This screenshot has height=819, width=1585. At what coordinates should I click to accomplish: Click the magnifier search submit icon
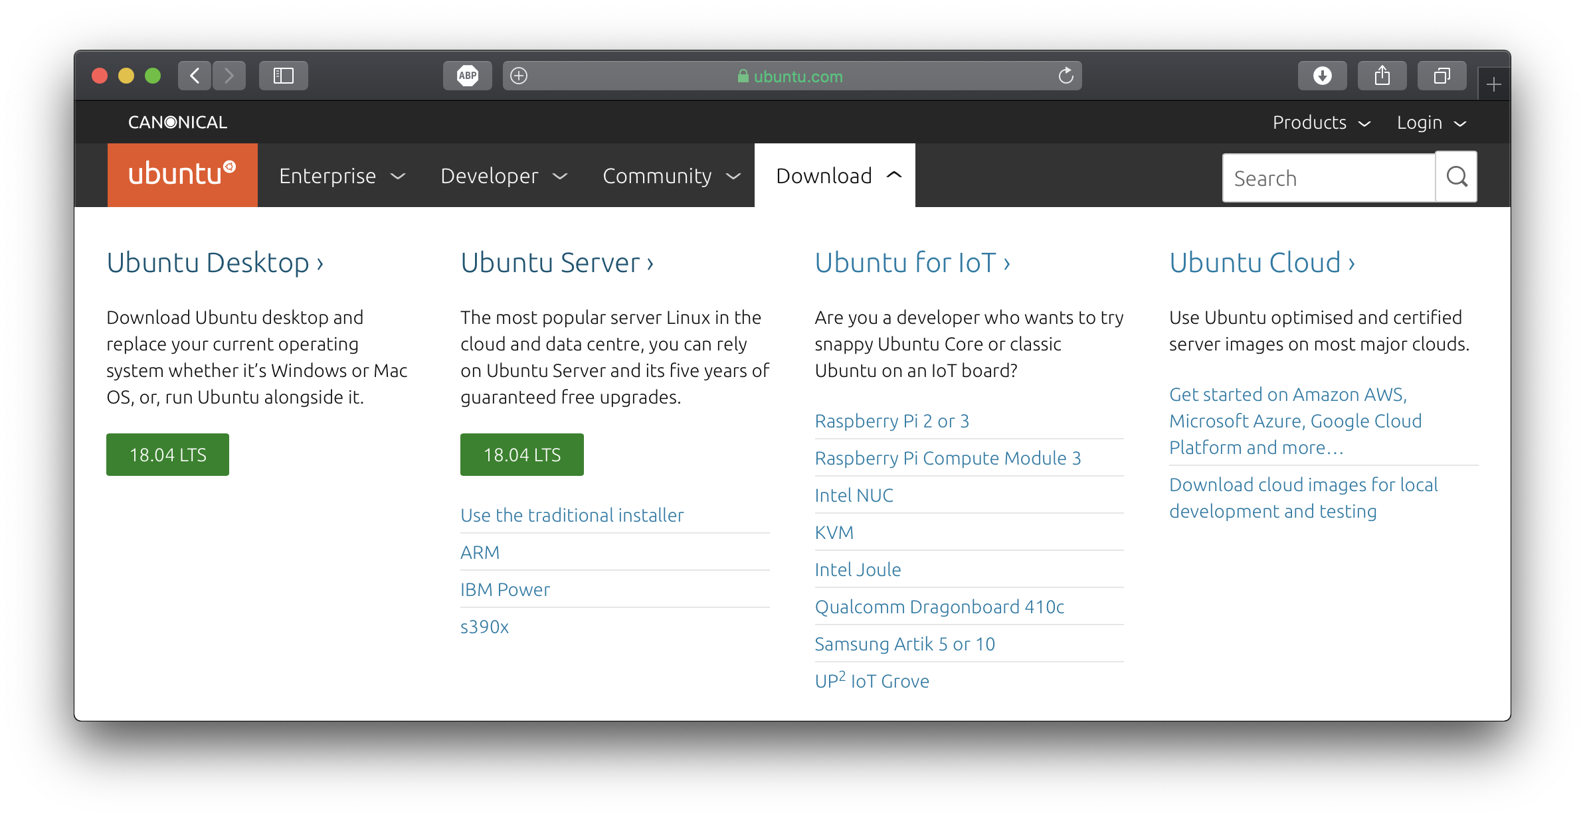click(x=1456, y=177)
